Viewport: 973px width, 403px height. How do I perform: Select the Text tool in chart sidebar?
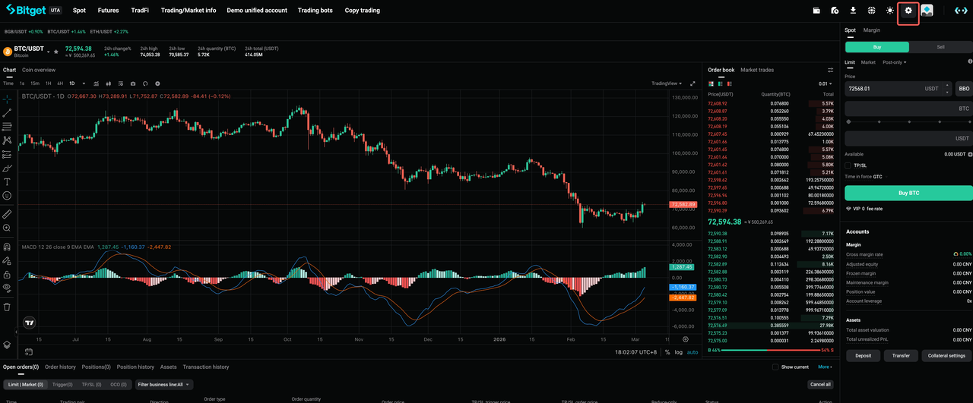[x=7, y=181]
